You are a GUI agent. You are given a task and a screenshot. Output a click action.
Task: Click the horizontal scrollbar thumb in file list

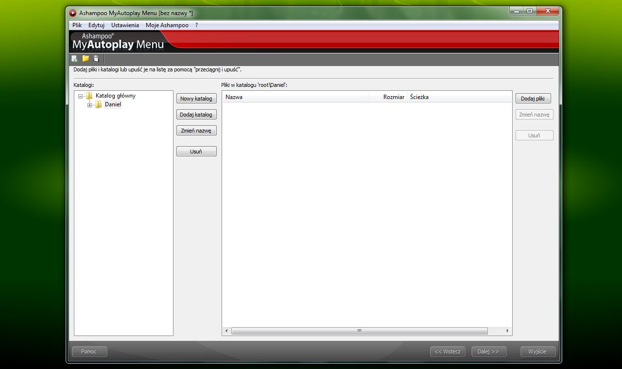tap(360, 331)
